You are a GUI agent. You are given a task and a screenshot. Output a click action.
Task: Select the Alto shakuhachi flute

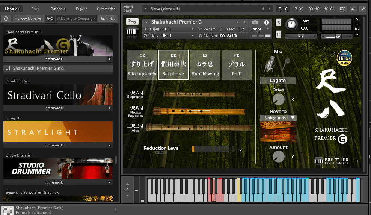199,127
